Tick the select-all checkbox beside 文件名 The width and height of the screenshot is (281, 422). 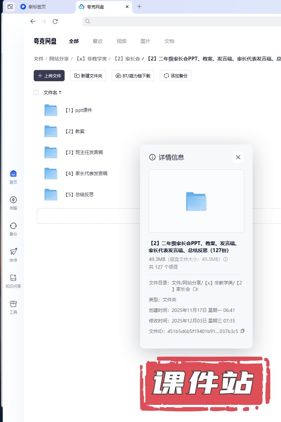point(36,92)
